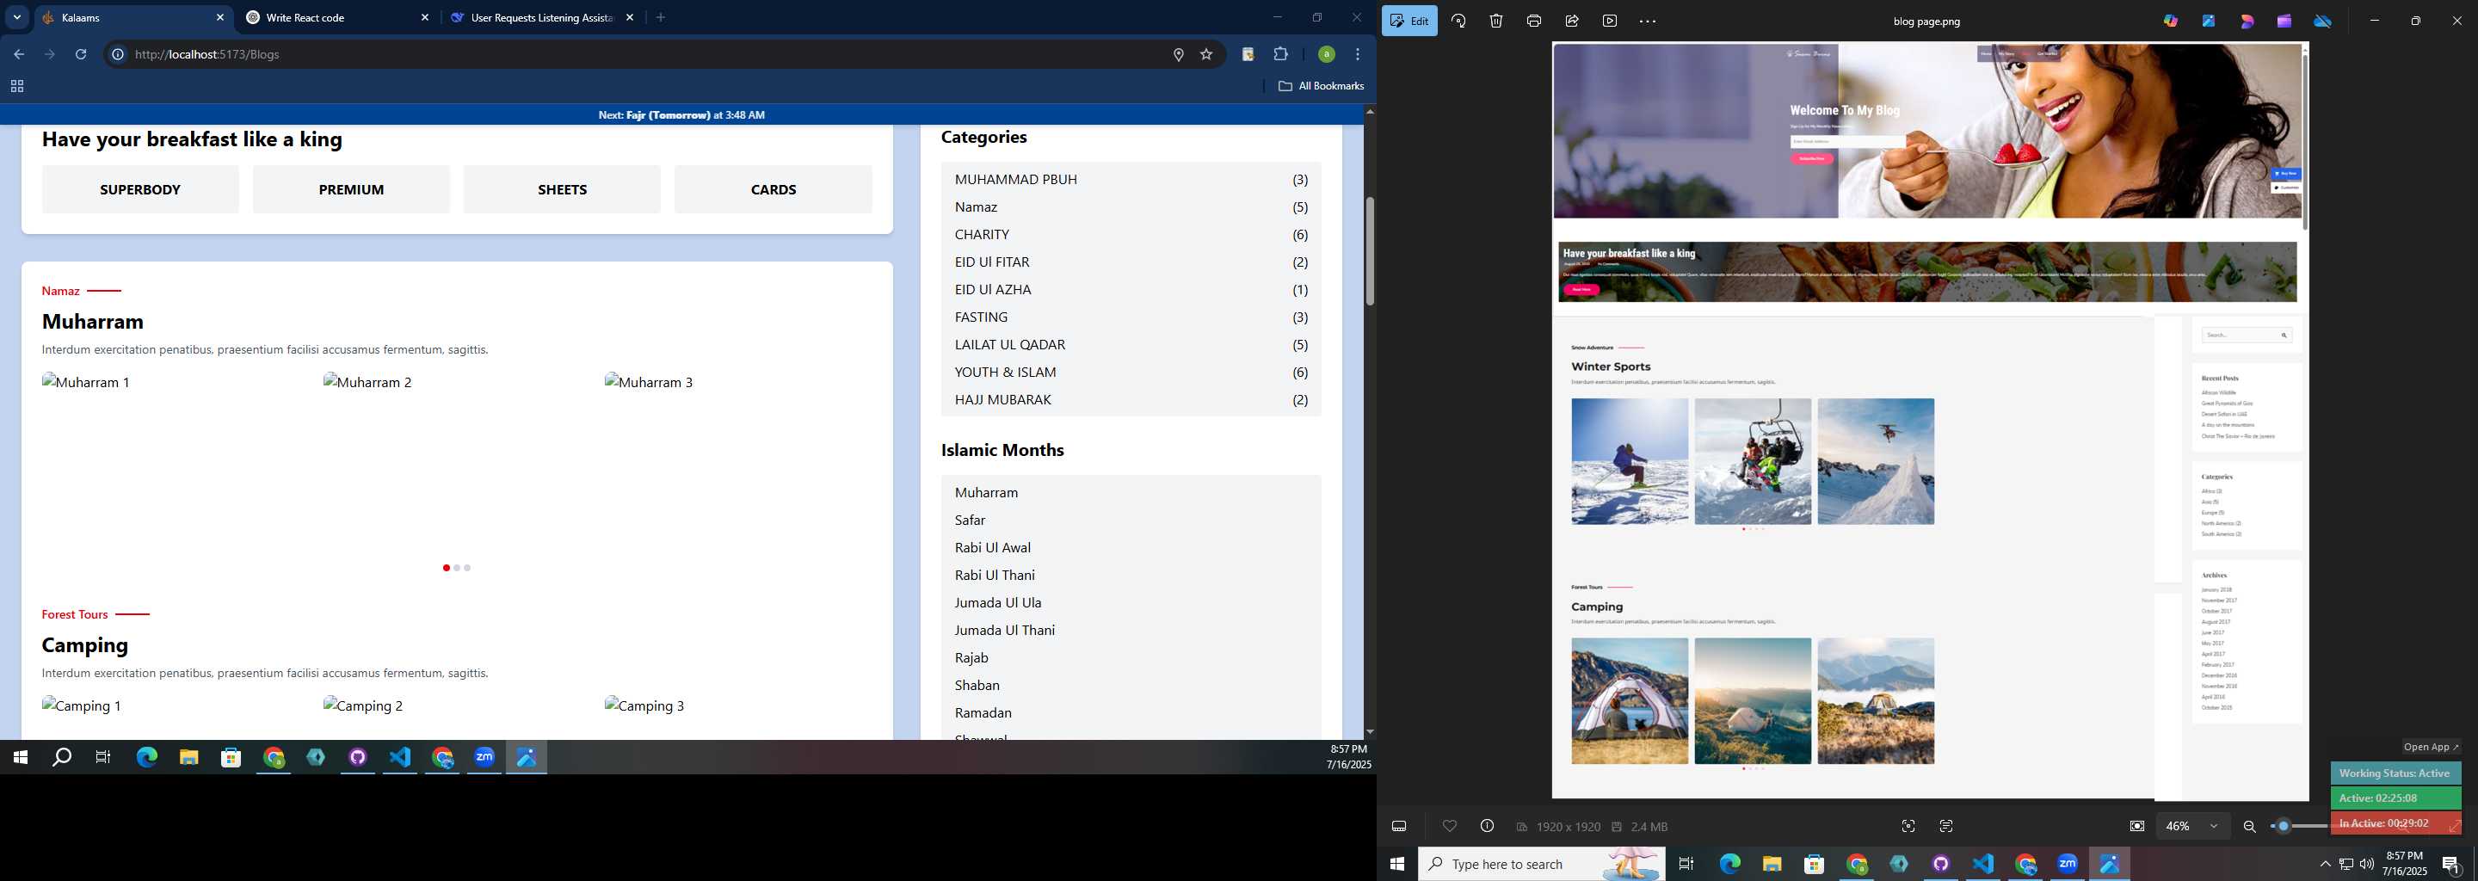Bookmark this page with star icon

[x=1206, y=54]
